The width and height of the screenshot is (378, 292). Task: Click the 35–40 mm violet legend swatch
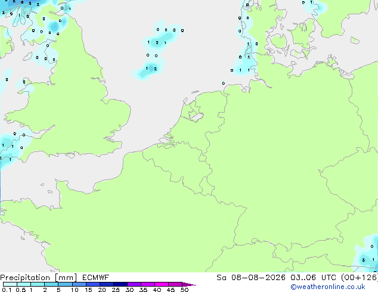coord(147,284)
